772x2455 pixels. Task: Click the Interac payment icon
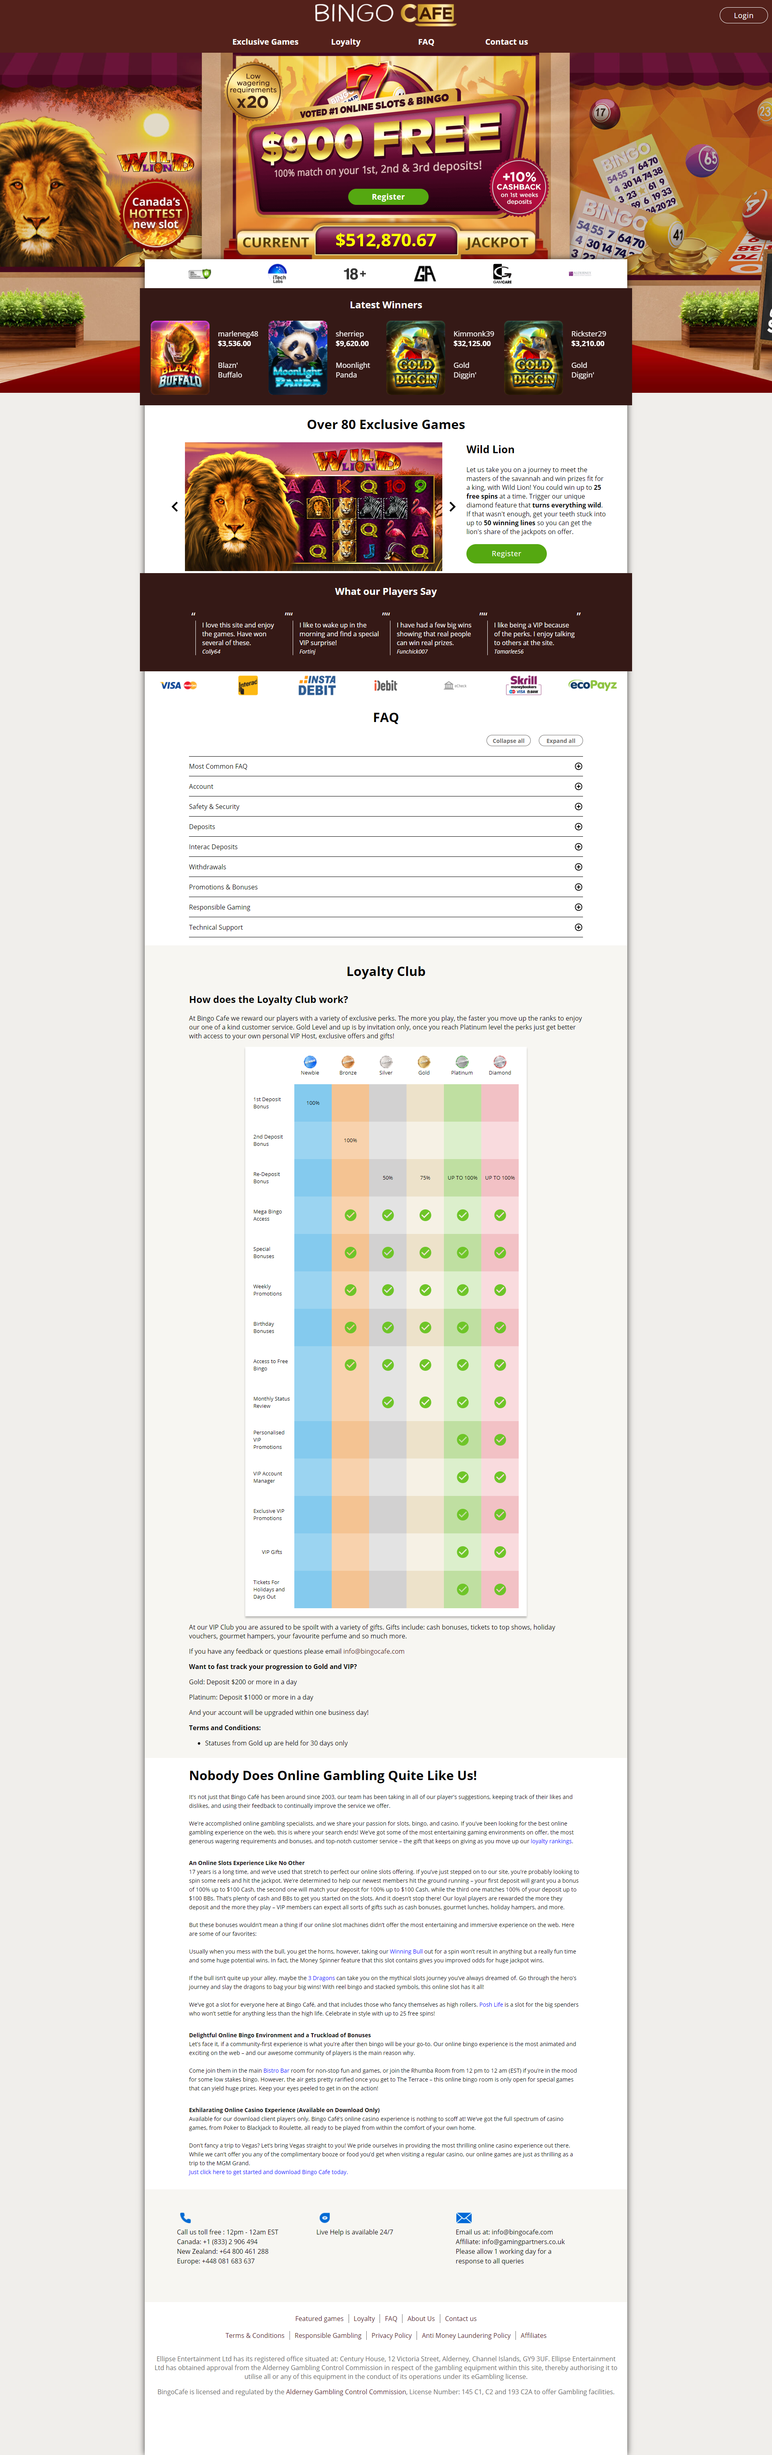click(x=248, y=685)
